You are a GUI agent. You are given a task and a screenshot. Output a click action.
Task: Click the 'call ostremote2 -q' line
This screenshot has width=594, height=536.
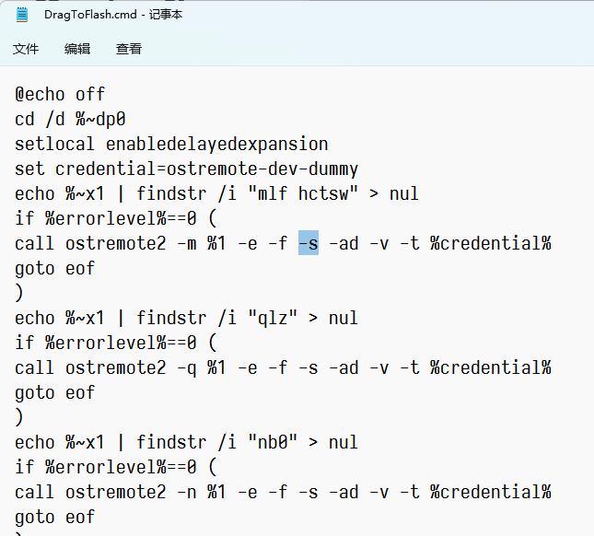tap(283, 367)
